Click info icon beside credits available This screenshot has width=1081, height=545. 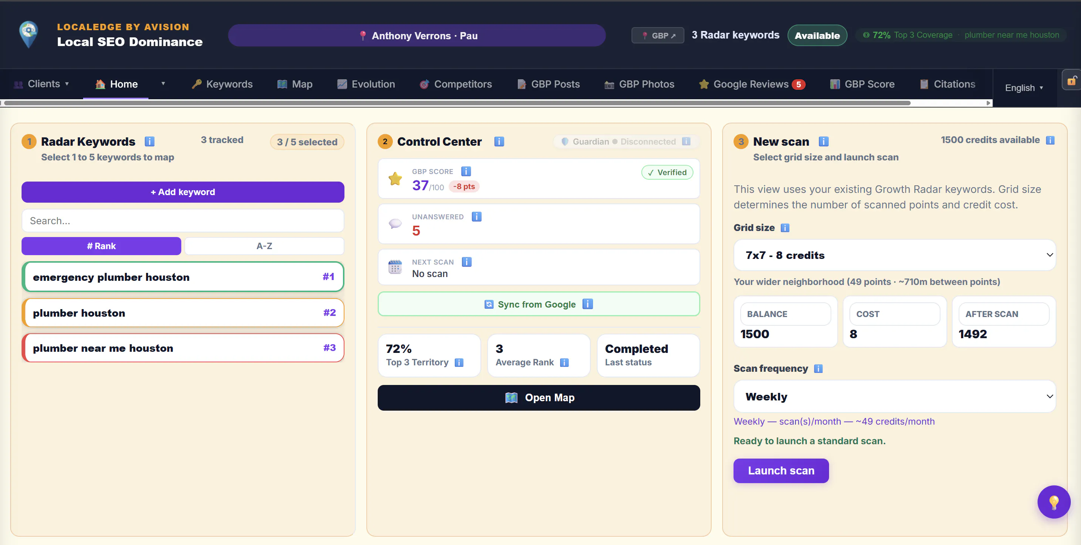coord(1050,140)
